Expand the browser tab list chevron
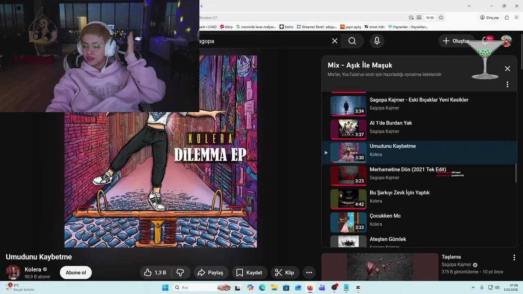The image size is (523, 294). coord(469,6)
